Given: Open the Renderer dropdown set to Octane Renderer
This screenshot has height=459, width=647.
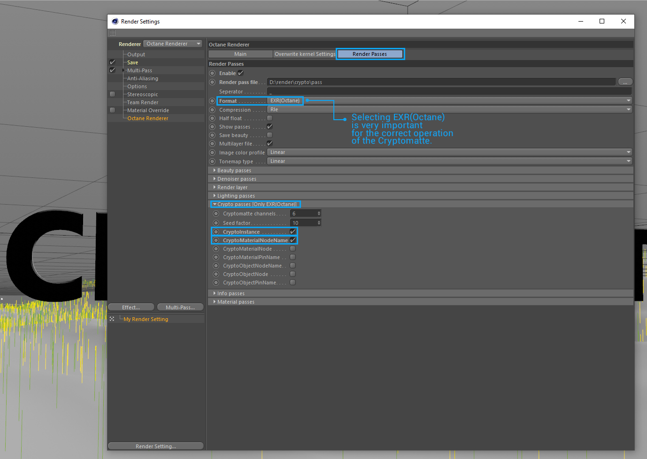Looking at the screenshot, I should pyautogui.click(x=173, y=44).
